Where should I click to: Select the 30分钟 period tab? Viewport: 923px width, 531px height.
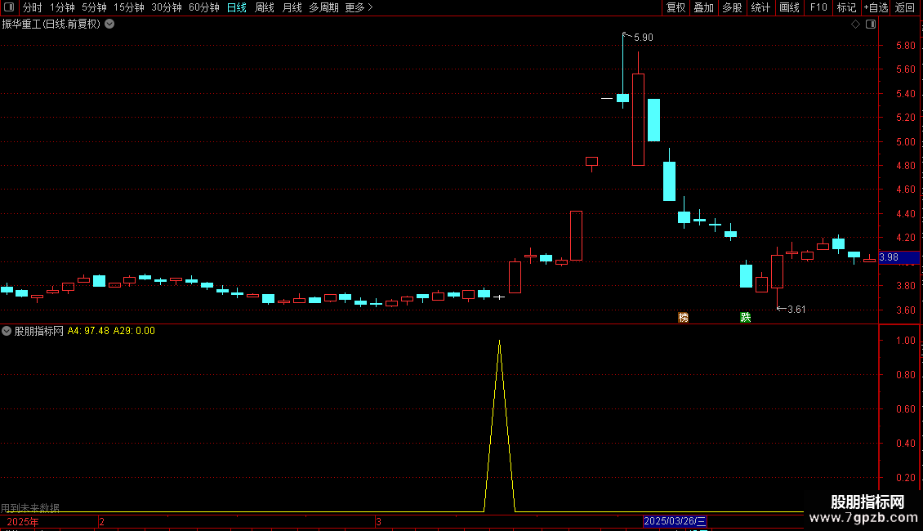[167, 7]
